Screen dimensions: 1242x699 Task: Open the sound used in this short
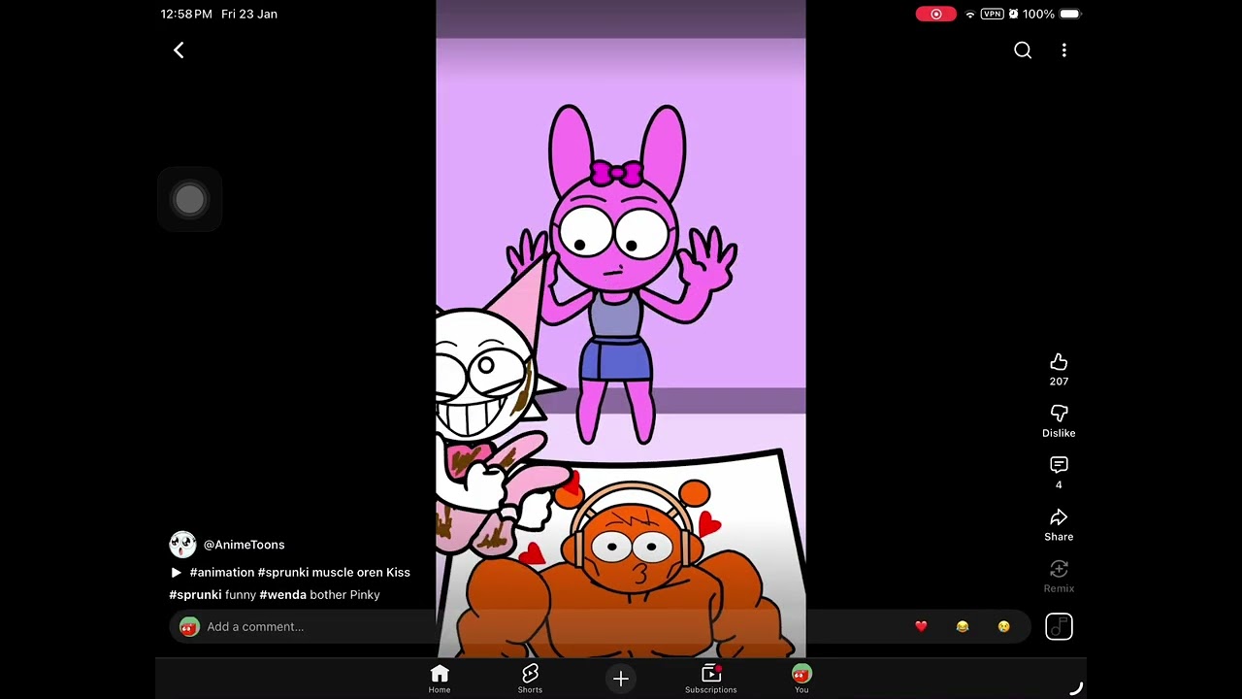[1059, 626]
